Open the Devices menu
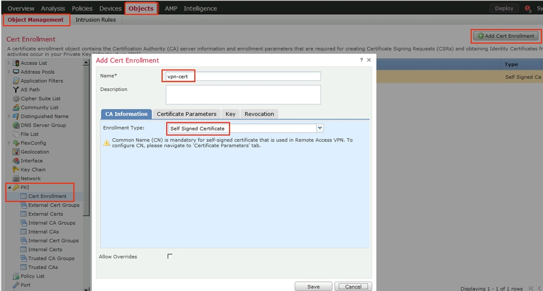 coord(110,9)
